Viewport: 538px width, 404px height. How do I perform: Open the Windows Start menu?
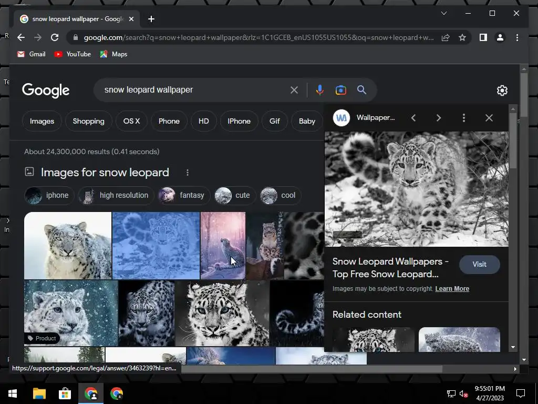(x=13, y=393)
